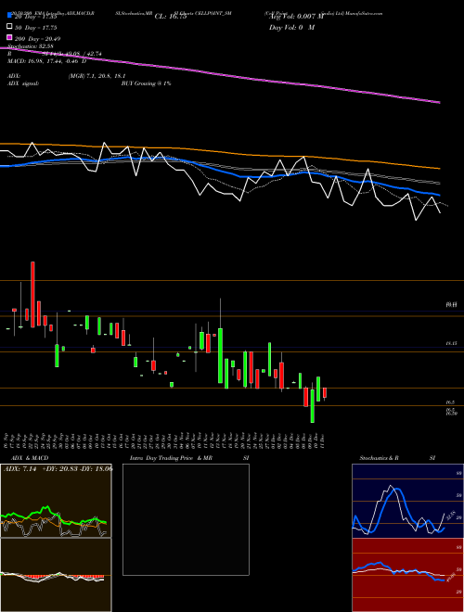Select the "Avg Vol: 0.007 M" text

tap(296, 16)
